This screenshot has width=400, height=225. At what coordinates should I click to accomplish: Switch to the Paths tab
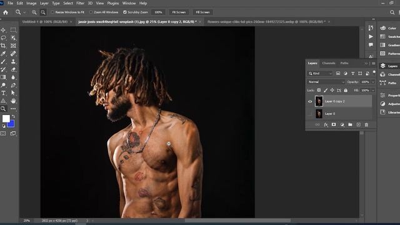click(344, 63)
